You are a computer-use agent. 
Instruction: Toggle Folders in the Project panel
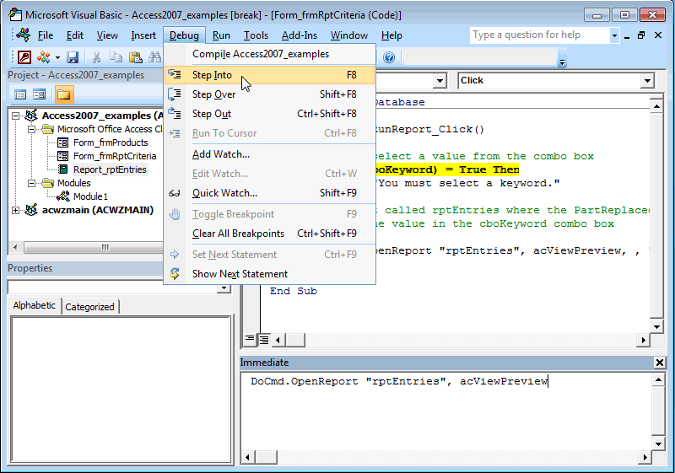[64, 94]
